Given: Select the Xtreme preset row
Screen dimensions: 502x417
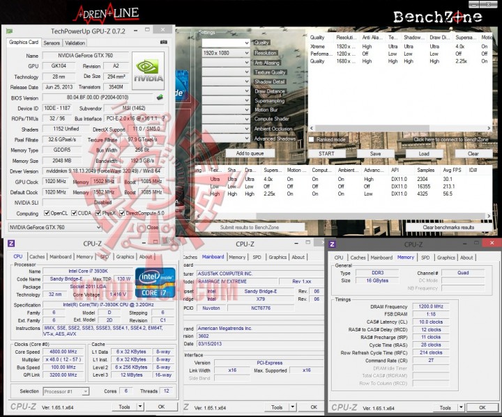Looking at the screenshot, I should (x=400, y=47).
